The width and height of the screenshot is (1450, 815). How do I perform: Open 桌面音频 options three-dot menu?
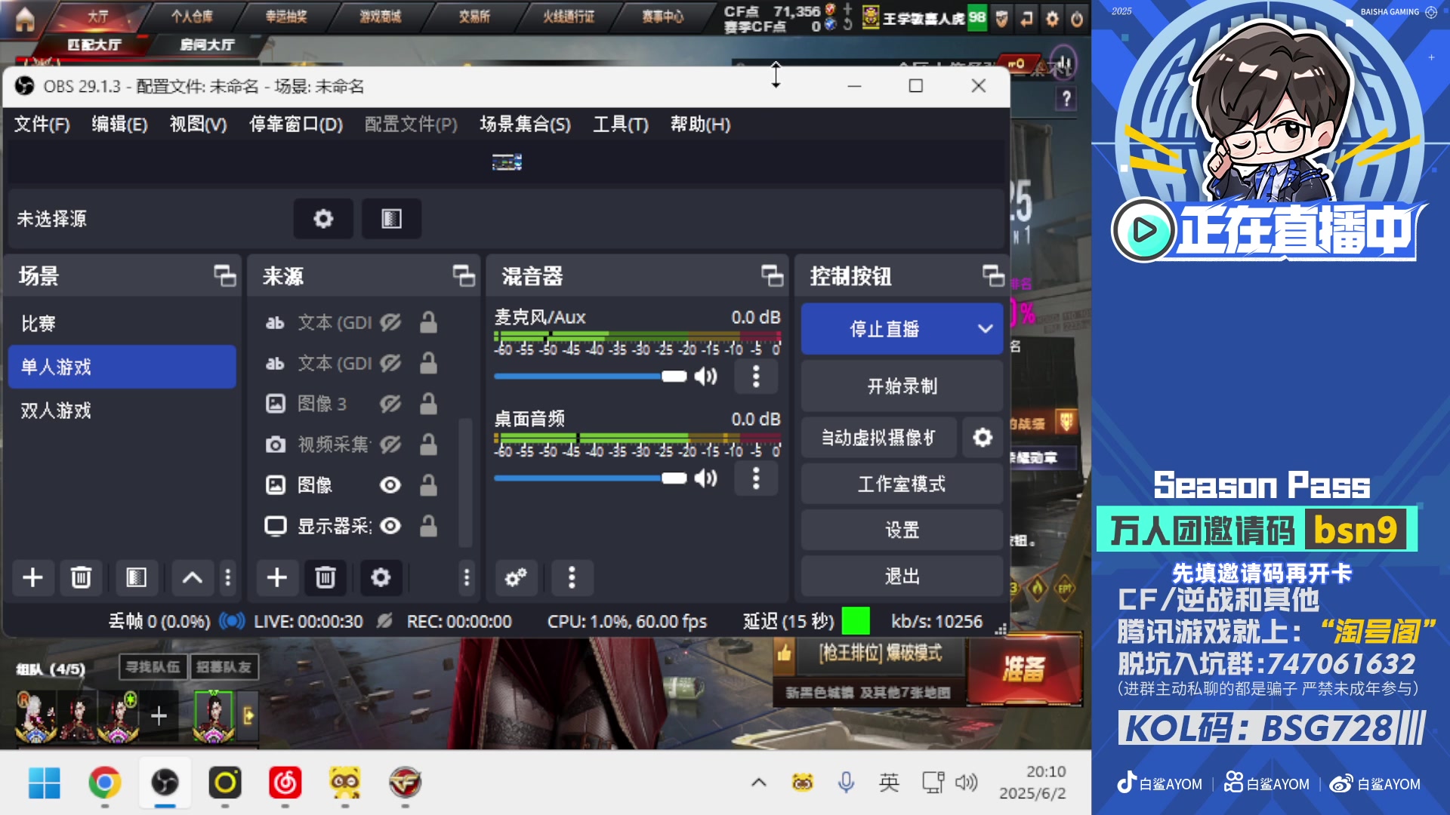click(756, 478)
